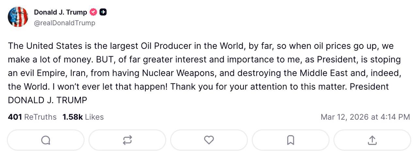
Task: View the 1.58k Likes list
Action: coord(83,117)
